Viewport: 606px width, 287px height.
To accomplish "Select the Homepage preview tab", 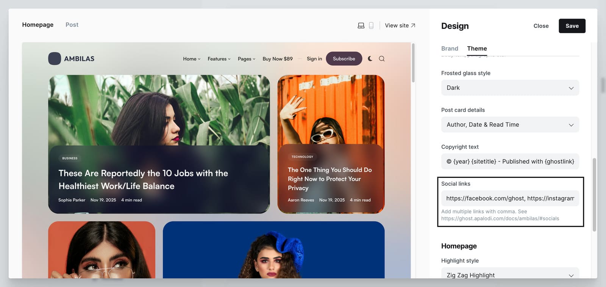I will click(38, 25).
